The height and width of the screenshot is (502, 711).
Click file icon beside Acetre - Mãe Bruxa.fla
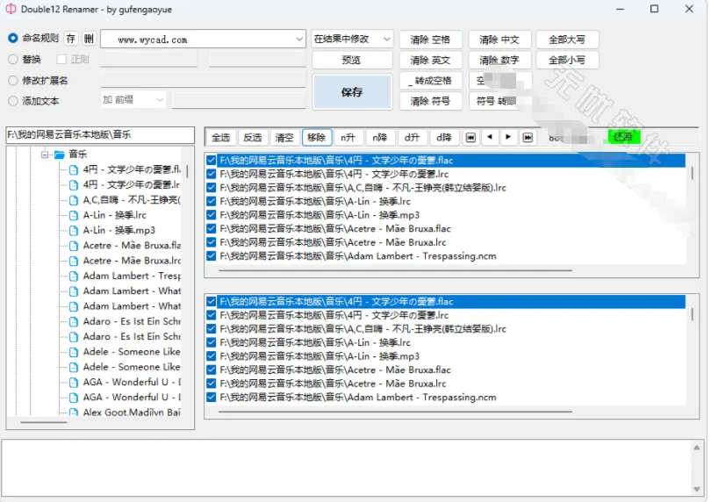click(x=74, y=246)
